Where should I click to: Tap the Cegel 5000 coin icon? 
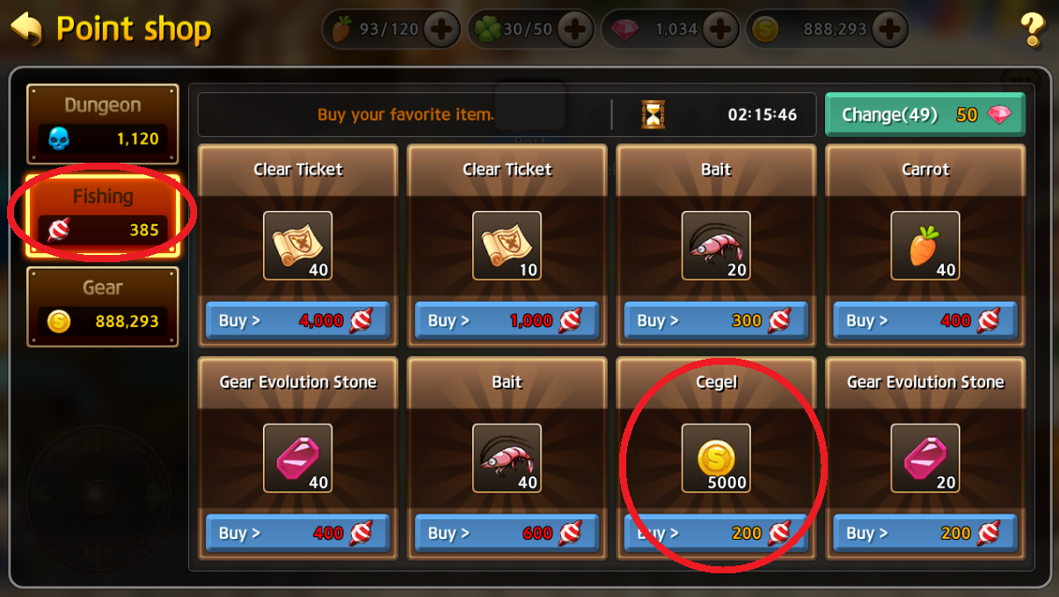[x=716, y=458]
